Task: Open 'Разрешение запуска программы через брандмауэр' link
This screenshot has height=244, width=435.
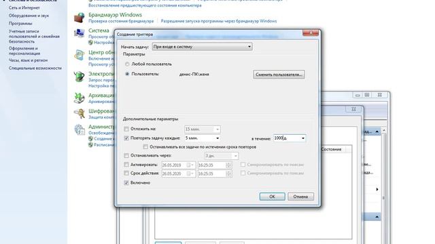Action: pos(219,21)
